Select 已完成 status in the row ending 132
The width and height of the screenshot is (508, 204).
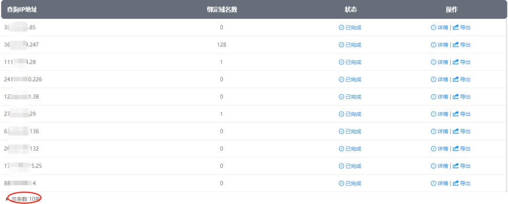[353, 149]
